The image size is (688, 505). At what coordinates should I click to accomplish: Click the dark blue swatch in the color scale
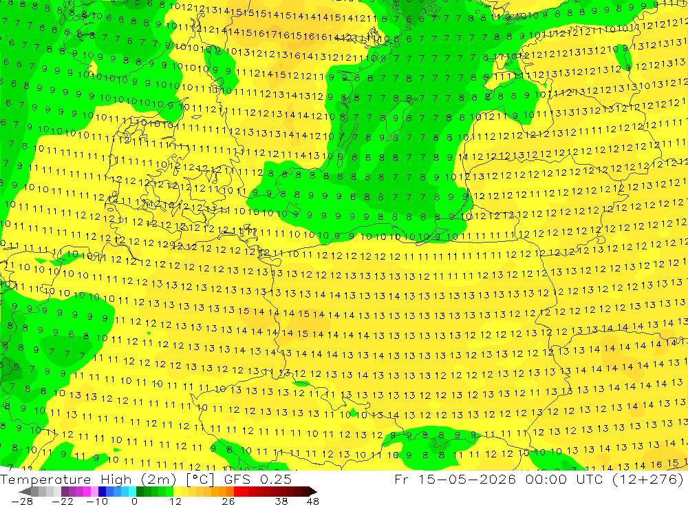102,491
